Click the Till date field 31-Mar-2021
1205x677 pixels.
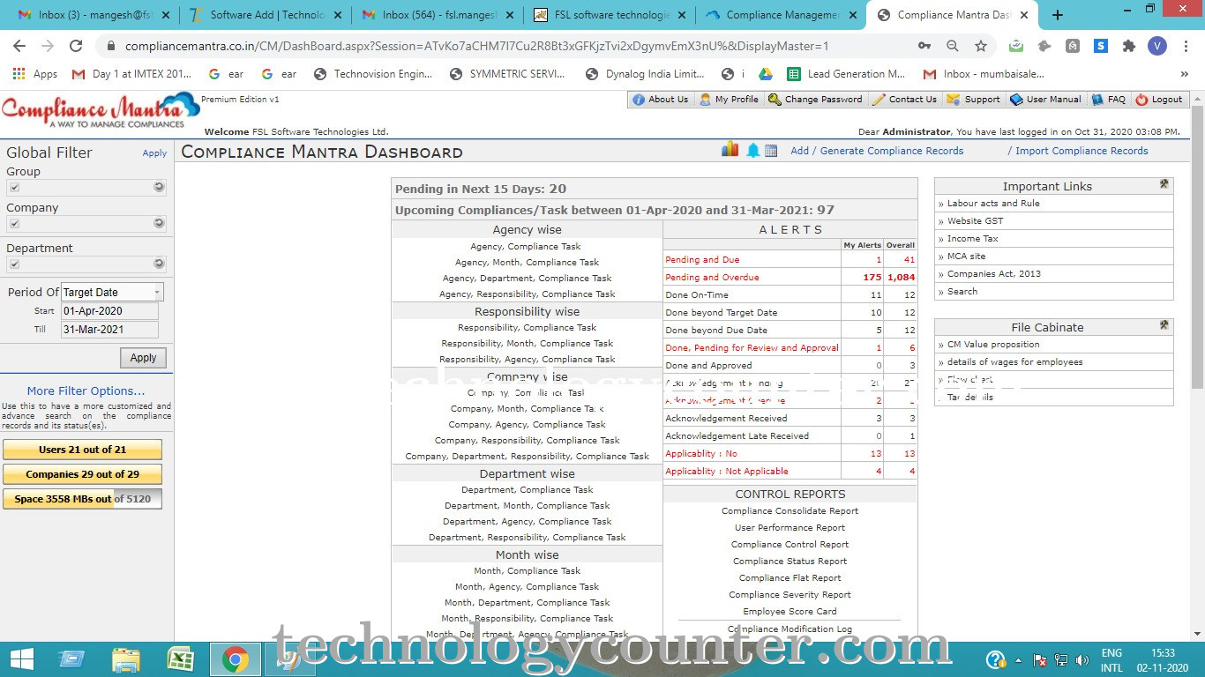[109, 330]
